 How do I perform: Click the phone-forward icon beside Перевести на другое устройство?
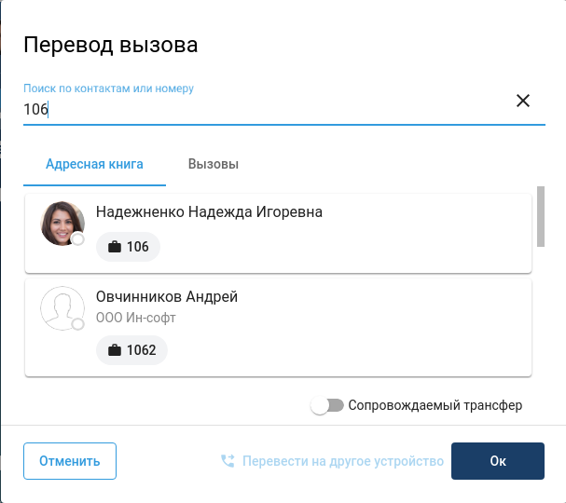pos(228,461)
